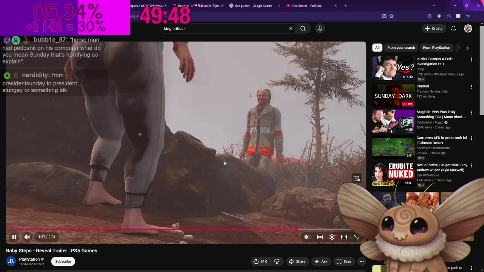
Task: Open the account avatar menu
Action: pyautogui.click(x=468, y=28)
